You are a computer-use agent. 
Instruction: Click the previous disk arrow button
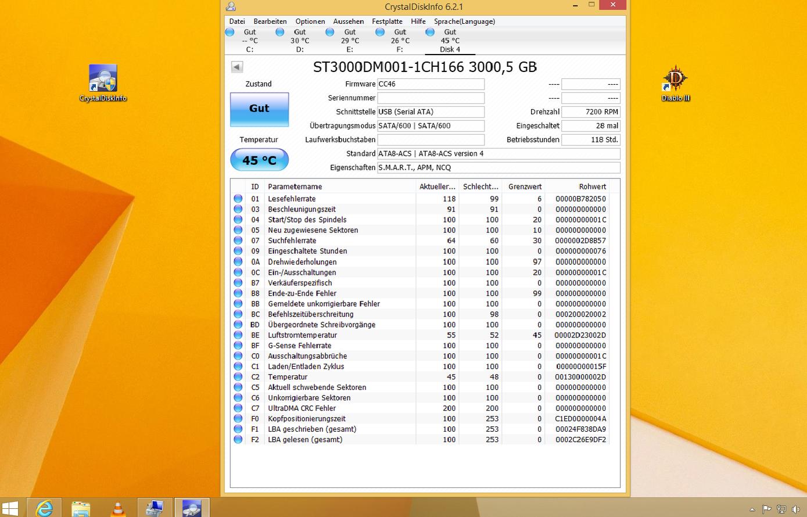pyautogui.click(x=237, y=67)
